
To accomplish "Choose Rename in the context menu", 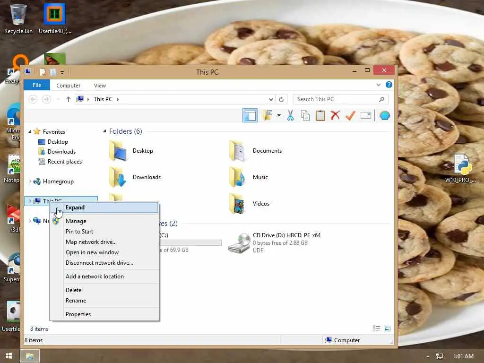I will (104, 301).
